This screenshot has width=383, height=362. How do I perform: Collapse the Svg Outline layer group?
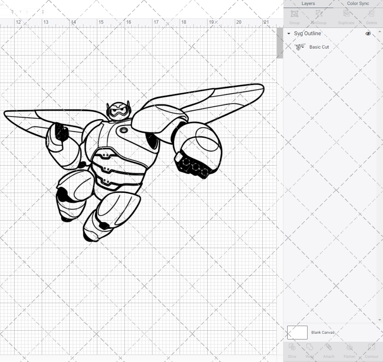[x=289, y=34]
